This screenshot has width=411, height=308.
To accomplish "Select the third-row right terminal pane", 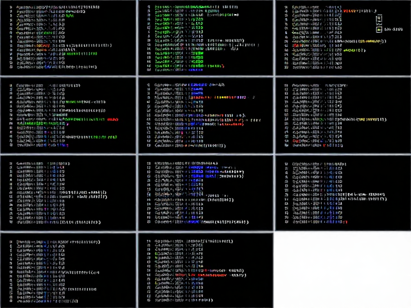I will pos(343,193).
